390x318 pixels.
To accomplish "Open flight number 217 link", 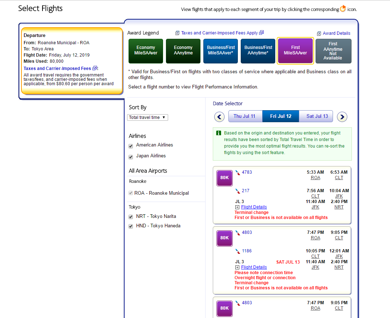I will coord(245,191).
